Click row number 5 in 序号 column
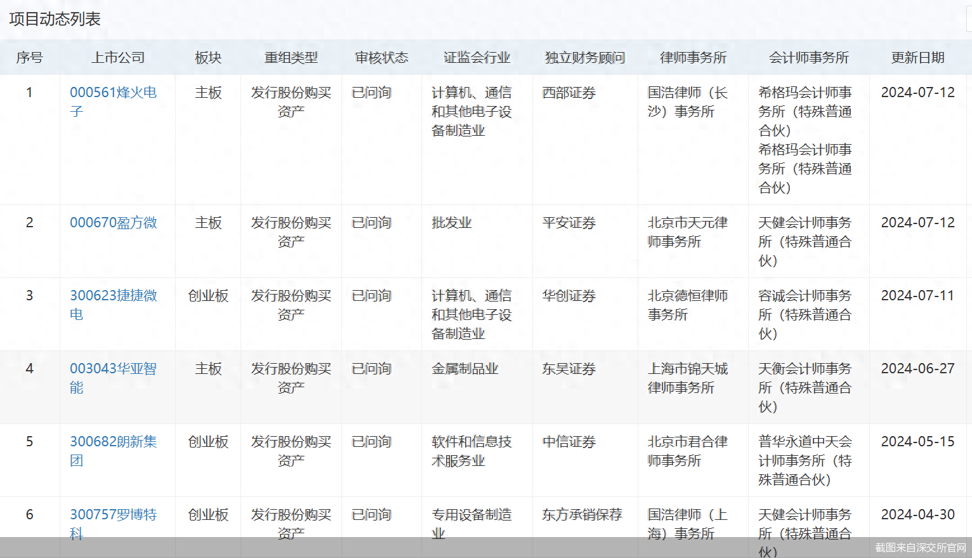Image resolution: width=972 pixels, height=558 pixels. click(29, 442)
